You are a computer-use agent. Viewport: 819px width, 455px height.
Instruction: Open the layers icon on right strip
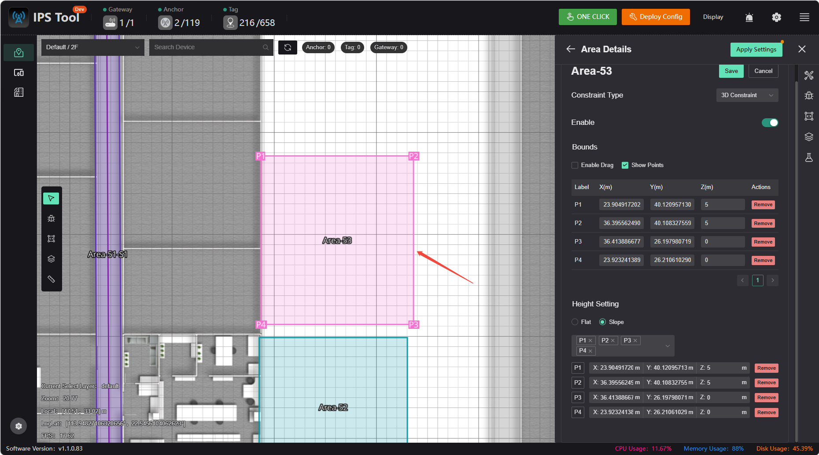[809, 137]
